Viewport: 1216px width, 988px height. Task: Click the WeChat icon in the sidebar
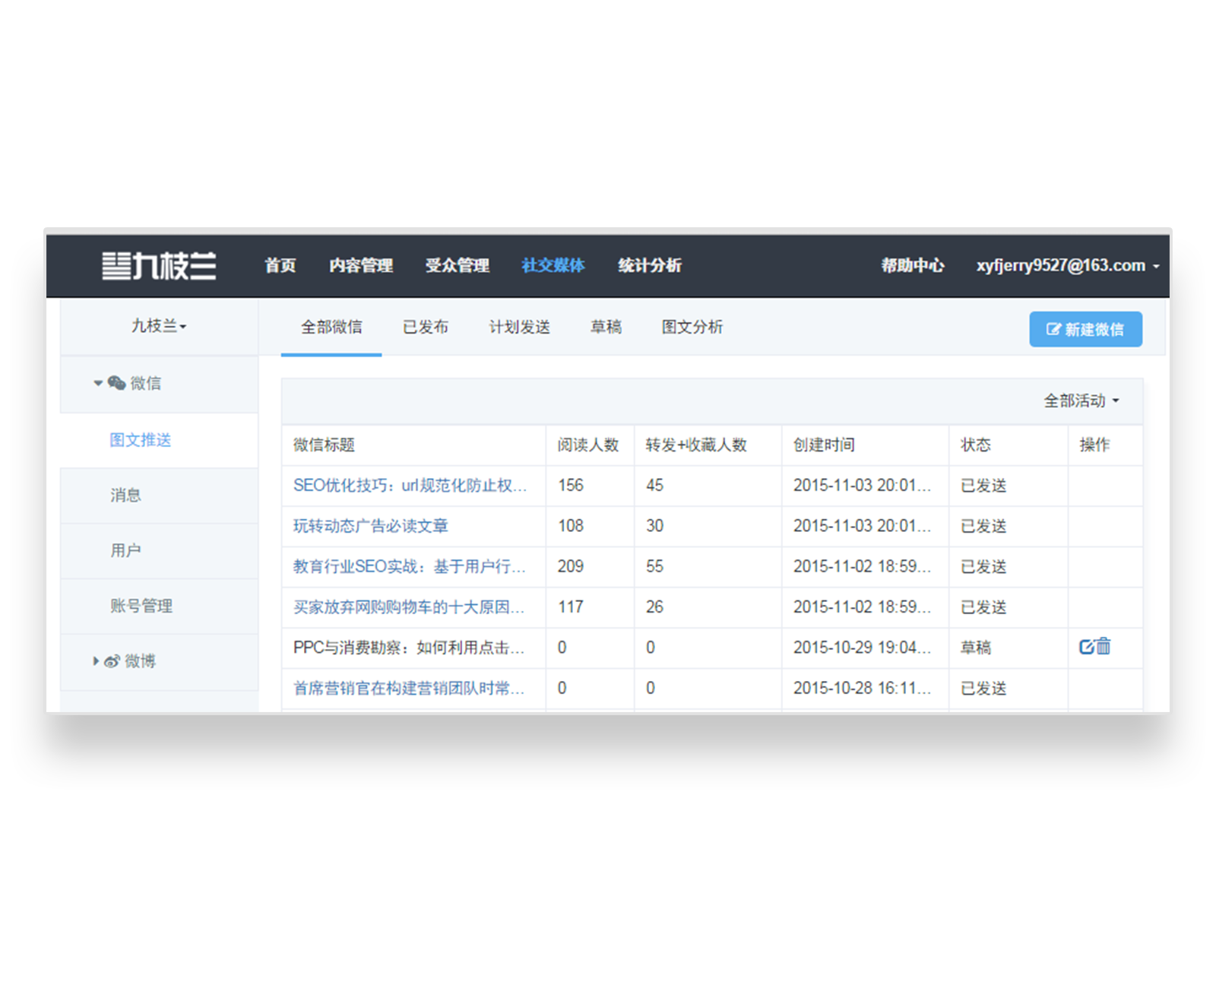[116, 383]
